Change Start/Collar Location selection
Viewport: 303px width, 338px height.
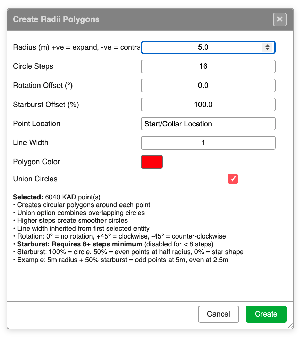208,124
